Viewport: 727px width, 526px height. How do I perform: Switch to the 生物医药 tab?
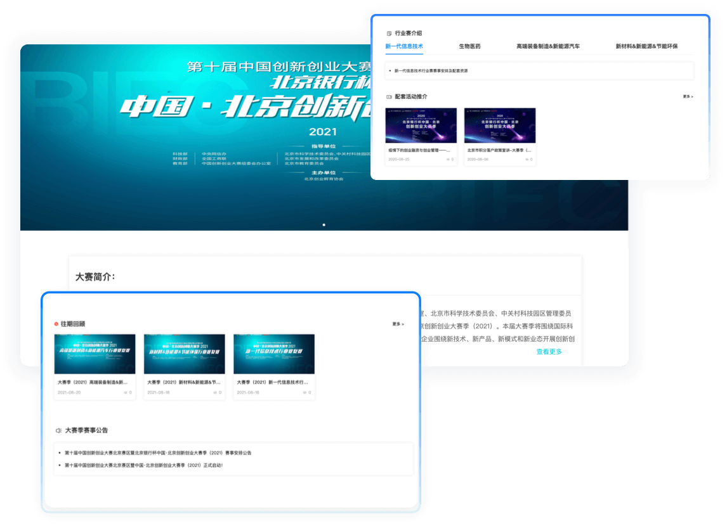coord(469,46)
